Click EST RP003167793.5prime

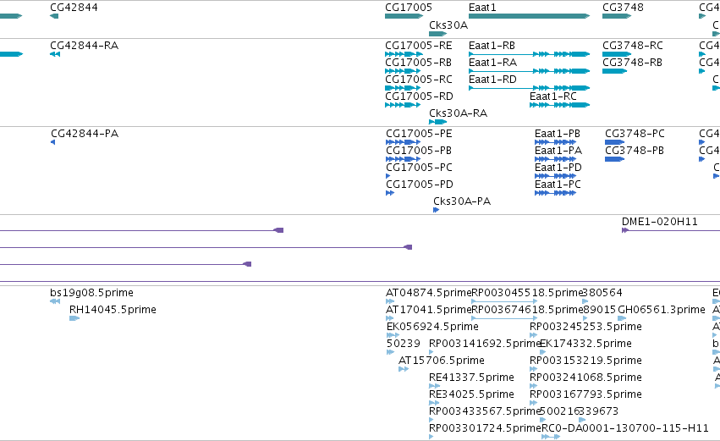[x=585, y=395]
